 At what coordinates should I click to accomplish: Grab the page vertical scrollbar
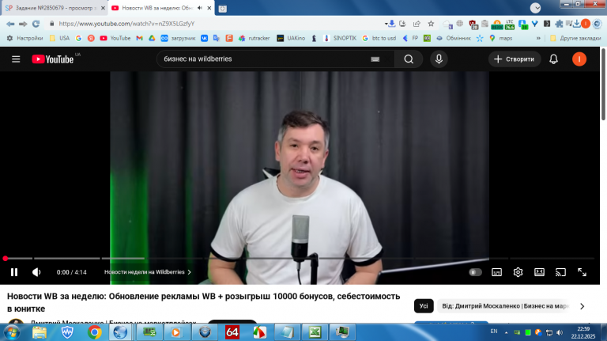click(604, 83)
